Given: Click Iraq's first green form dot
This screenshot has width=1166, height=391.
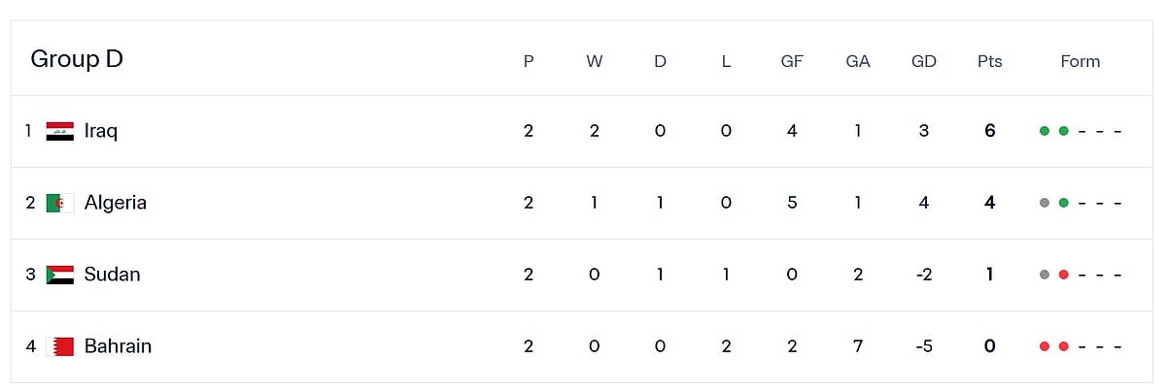Looking at the screenshot, I should [1045, 131].
